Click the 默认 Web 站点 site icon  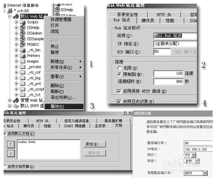(16, 17)
